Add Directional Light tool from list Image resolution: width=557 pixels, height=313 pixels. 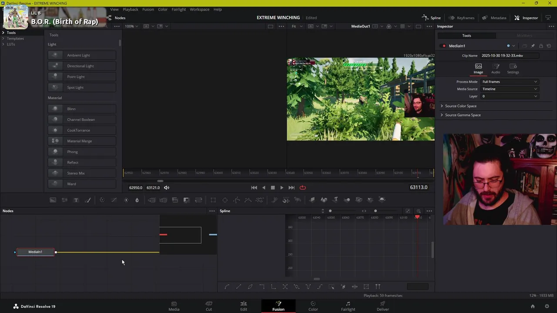point(82,66)
